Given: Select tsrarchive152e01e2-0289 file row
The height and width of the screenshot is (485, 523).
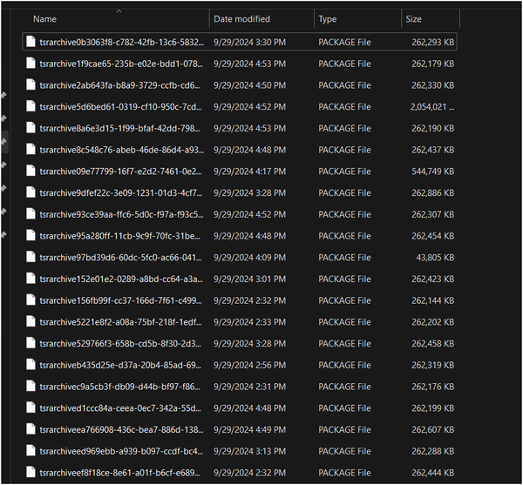Looking at the screenshot, I should coord(240,279).
